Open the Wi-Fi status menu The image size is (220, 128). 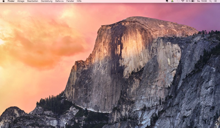(183, 1)
